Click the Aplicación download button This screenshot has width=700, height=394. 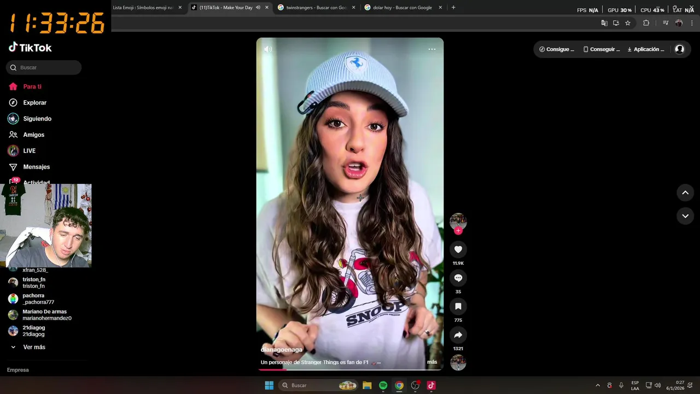pyautogui.click(x=646, y=49)
